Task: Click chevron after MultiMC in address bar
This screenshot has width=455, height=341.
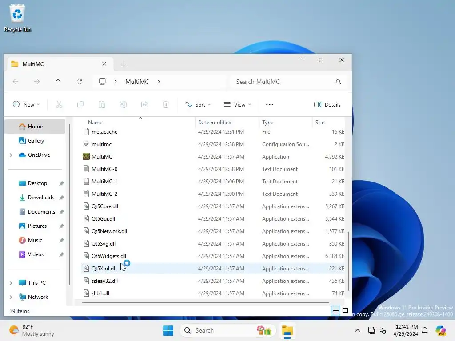Action: [159, 82]
